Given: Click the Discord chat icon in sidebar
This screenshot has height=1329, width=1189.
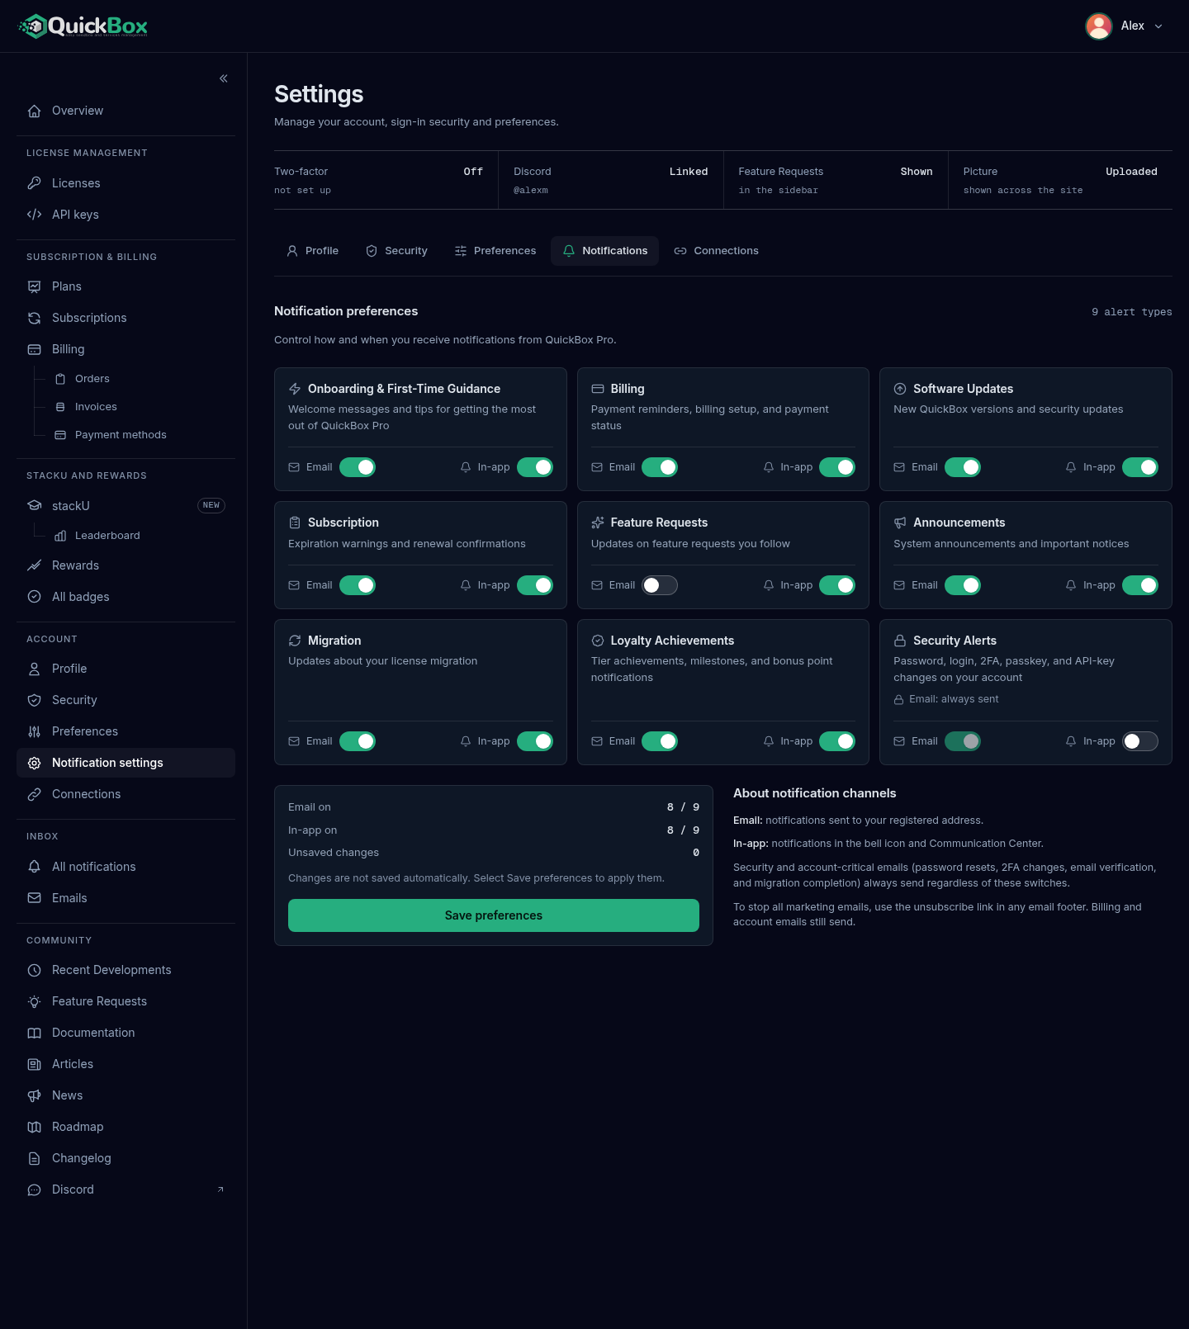Looking at the screenshot, I should click(x=35, y=1189).
